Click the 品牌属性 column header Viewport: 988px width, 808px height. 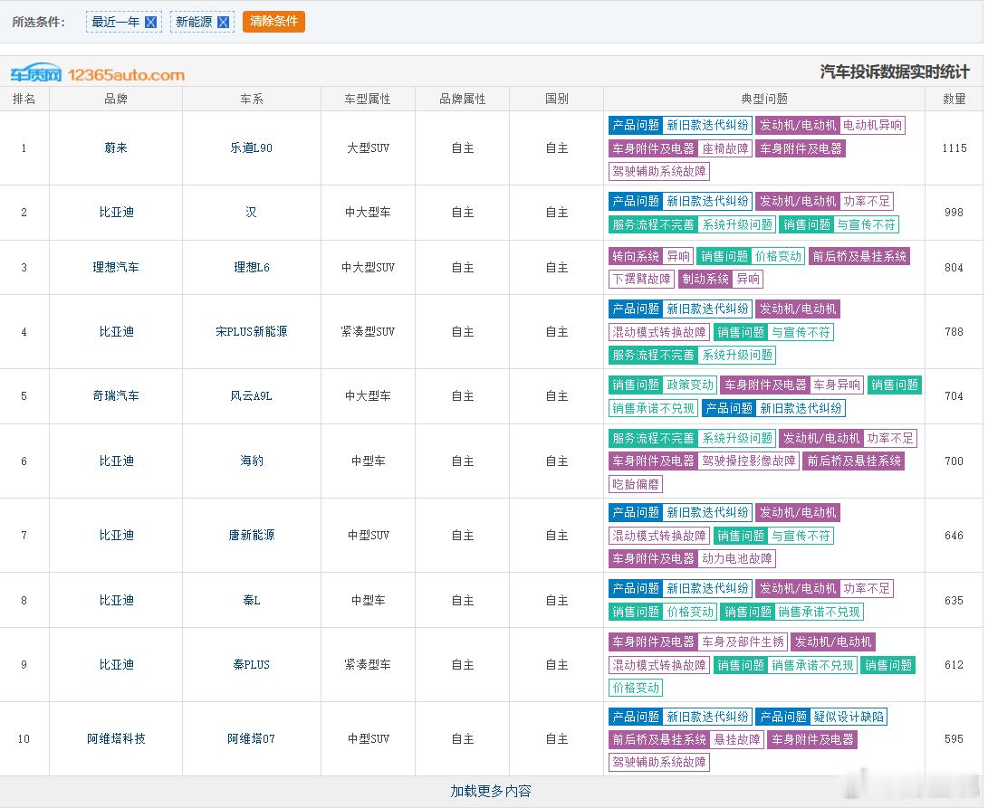point(463,99)
